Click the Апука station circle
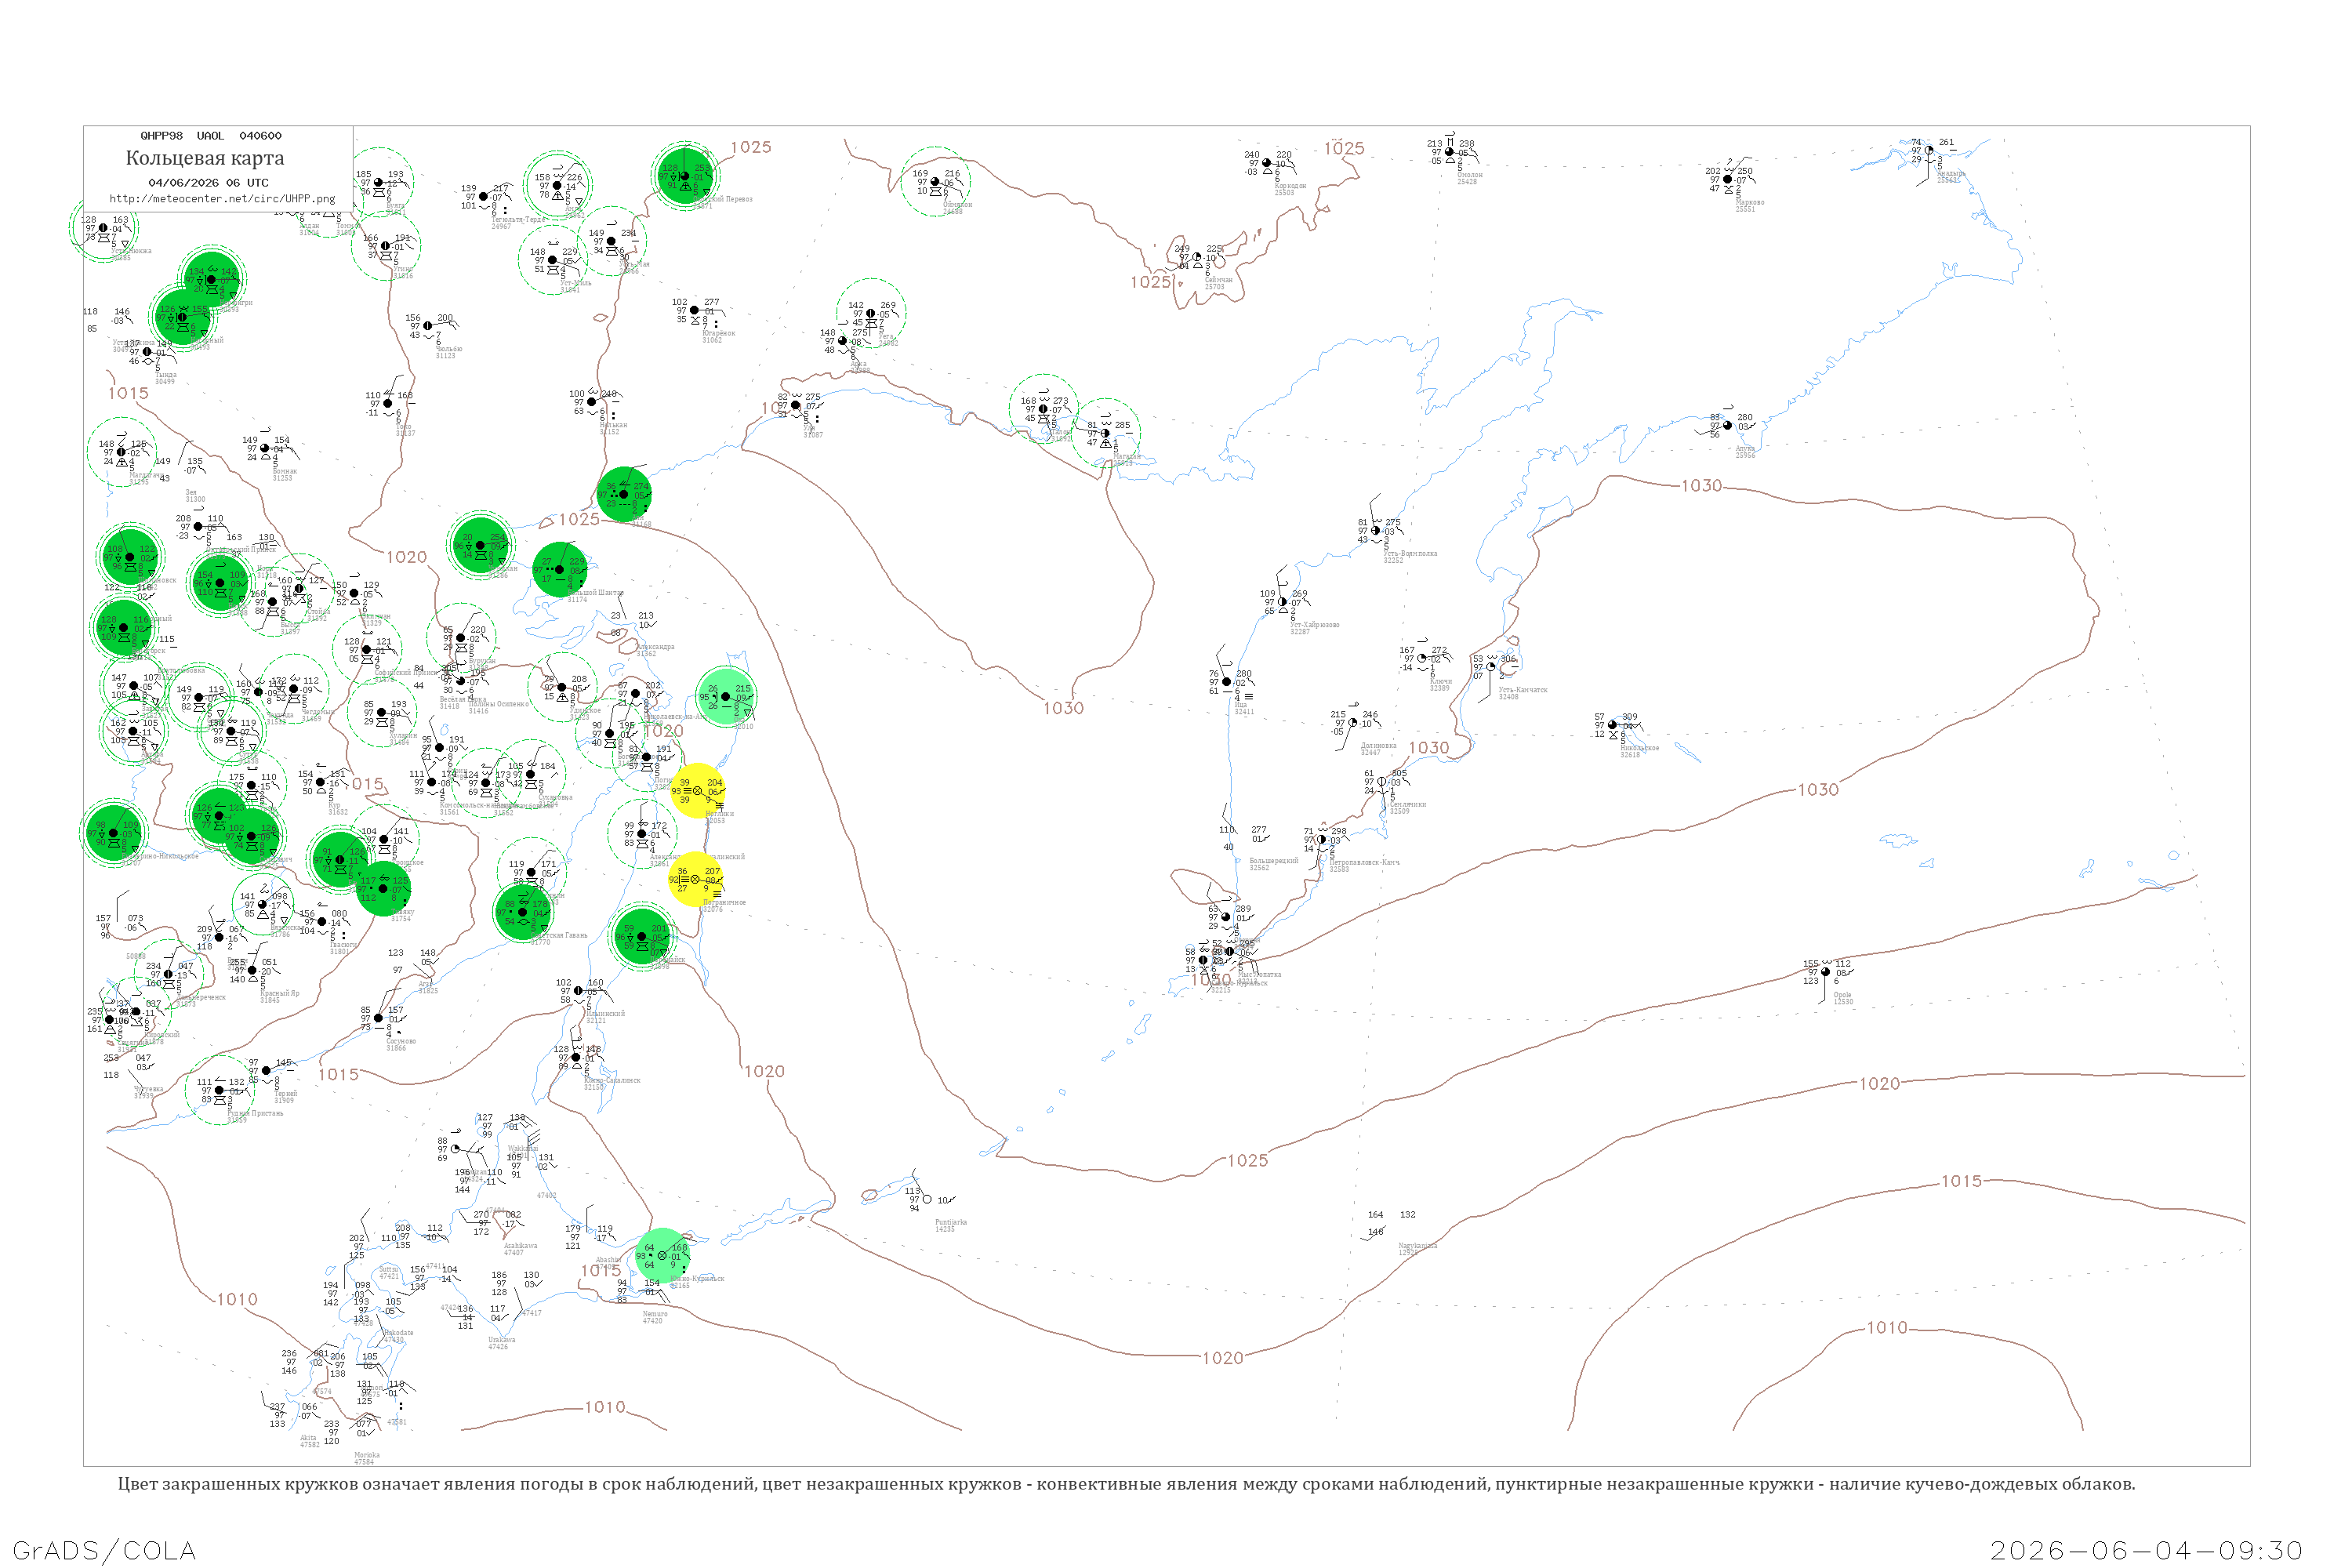Viewport: 2352px width, 1568px height. tap(1728, 426)
